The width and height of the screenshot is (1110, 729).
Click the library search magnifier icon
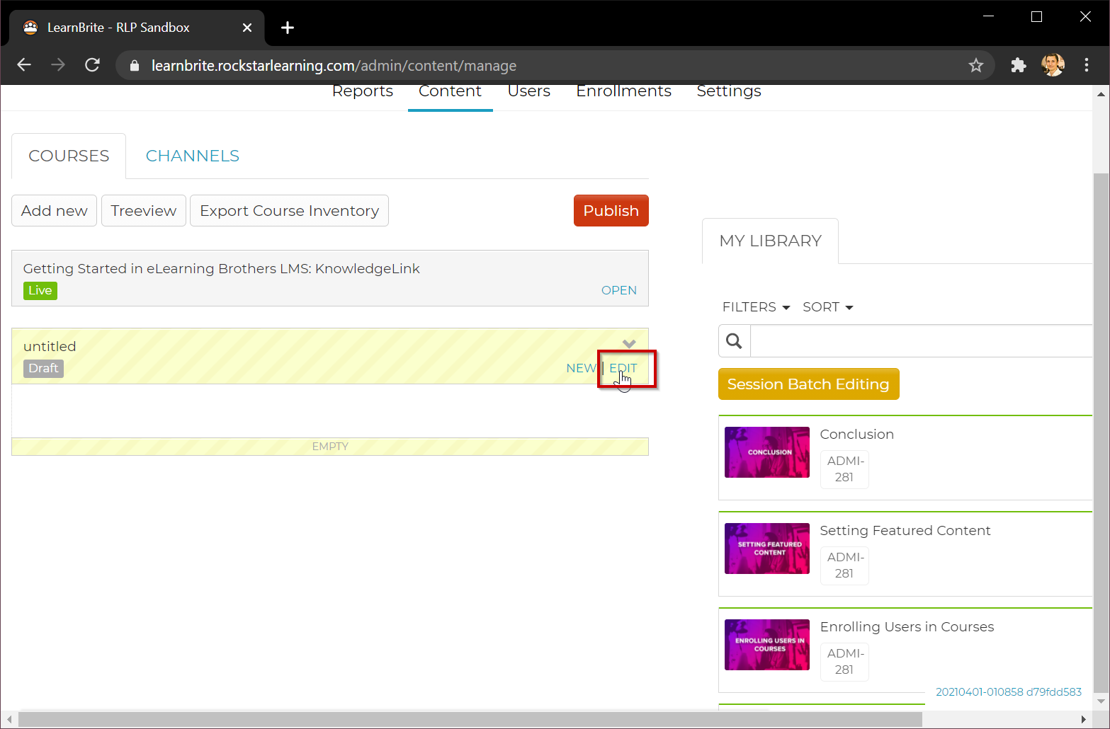(x=735, y=341)
